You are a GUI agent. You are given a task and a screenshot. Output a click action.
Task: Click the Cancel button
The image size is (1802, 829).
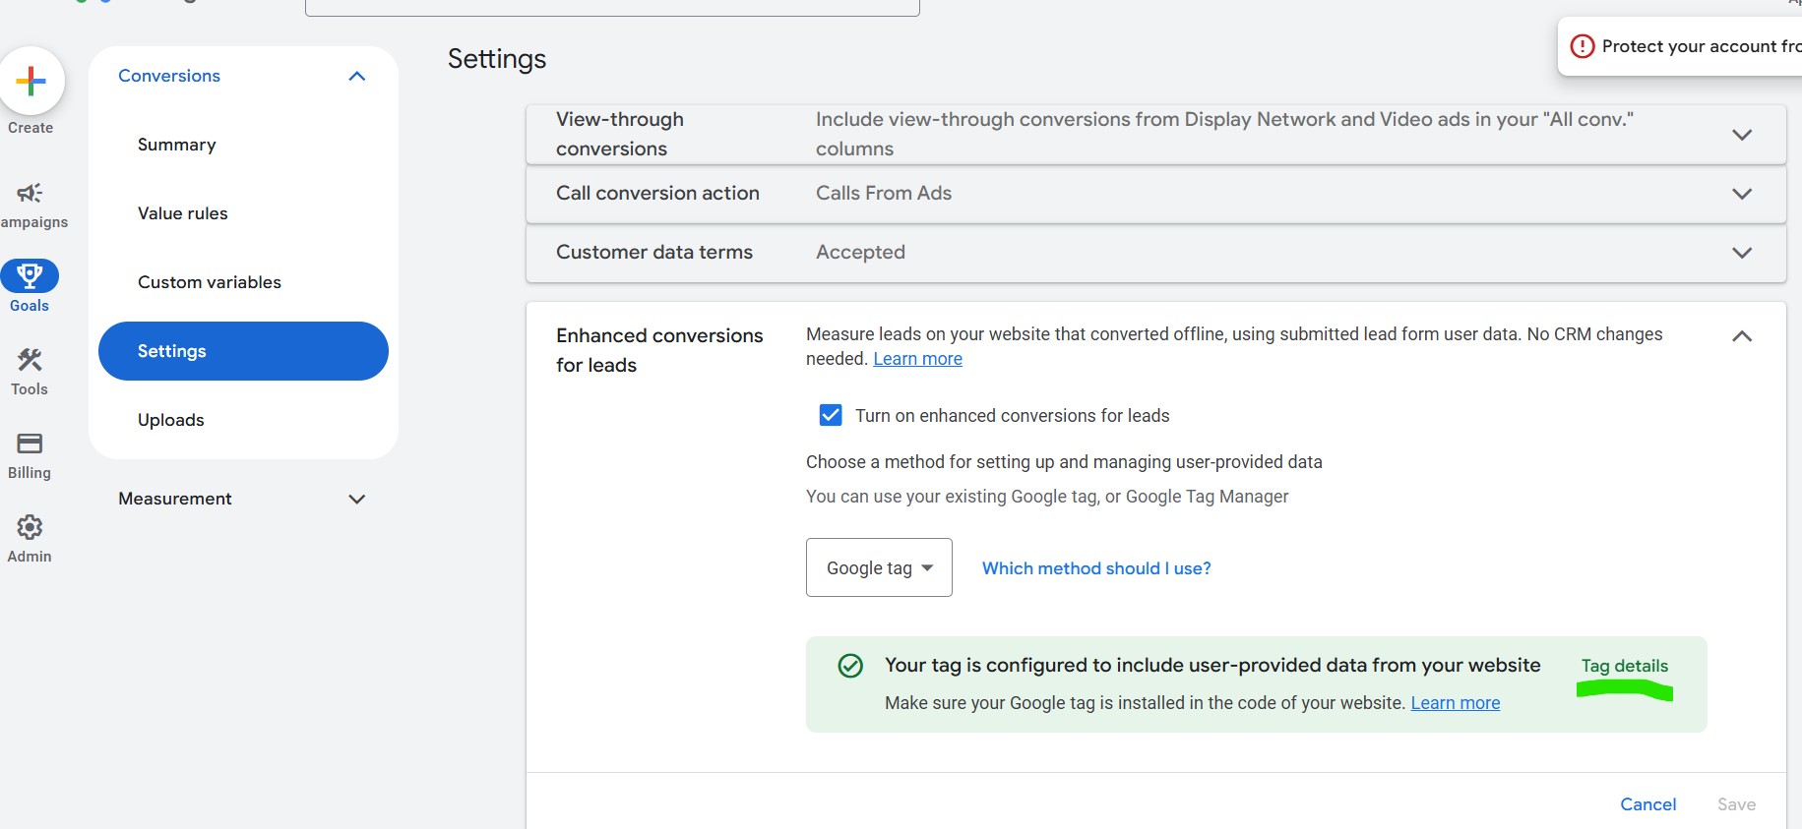(x=1648, y=804)
